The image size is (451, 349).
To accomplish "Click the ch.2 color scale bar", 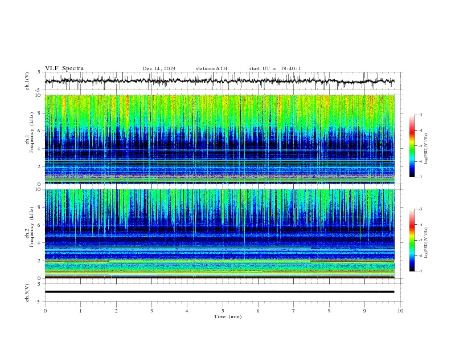I will pyautogui.click(x=412, y=240).
